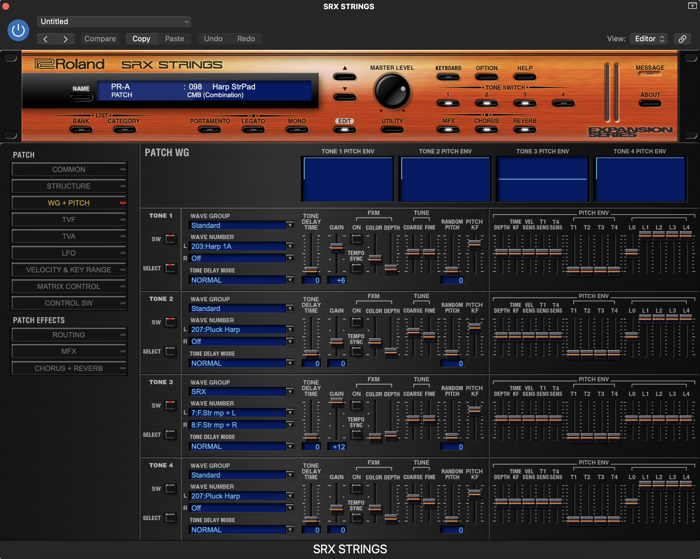
Task: Toggle LEGATO switch
Action: click(x=253, y=130)
